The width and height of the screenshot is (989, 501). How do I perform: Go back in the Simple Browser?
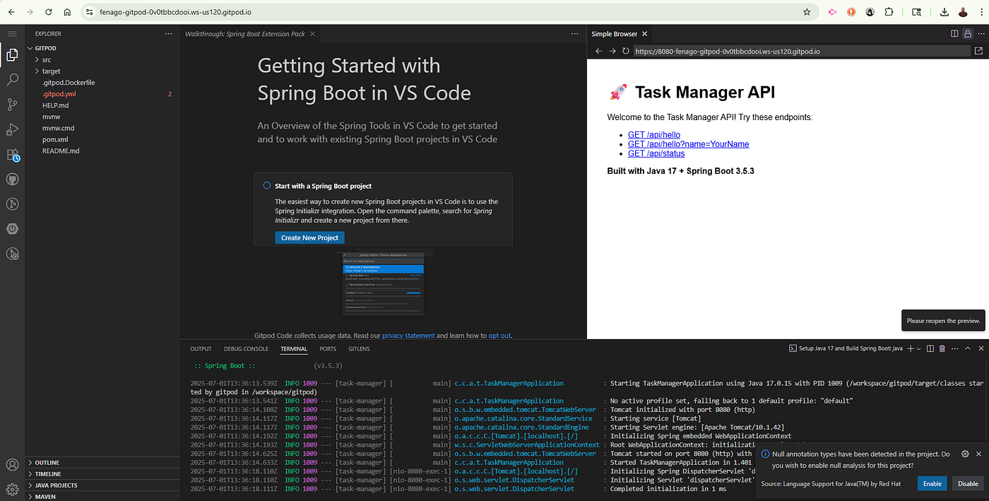(598, 51)
